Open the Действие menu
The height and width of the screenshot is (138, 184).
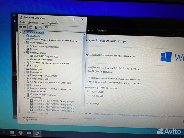pyautogui.click(x=33, y=23)
